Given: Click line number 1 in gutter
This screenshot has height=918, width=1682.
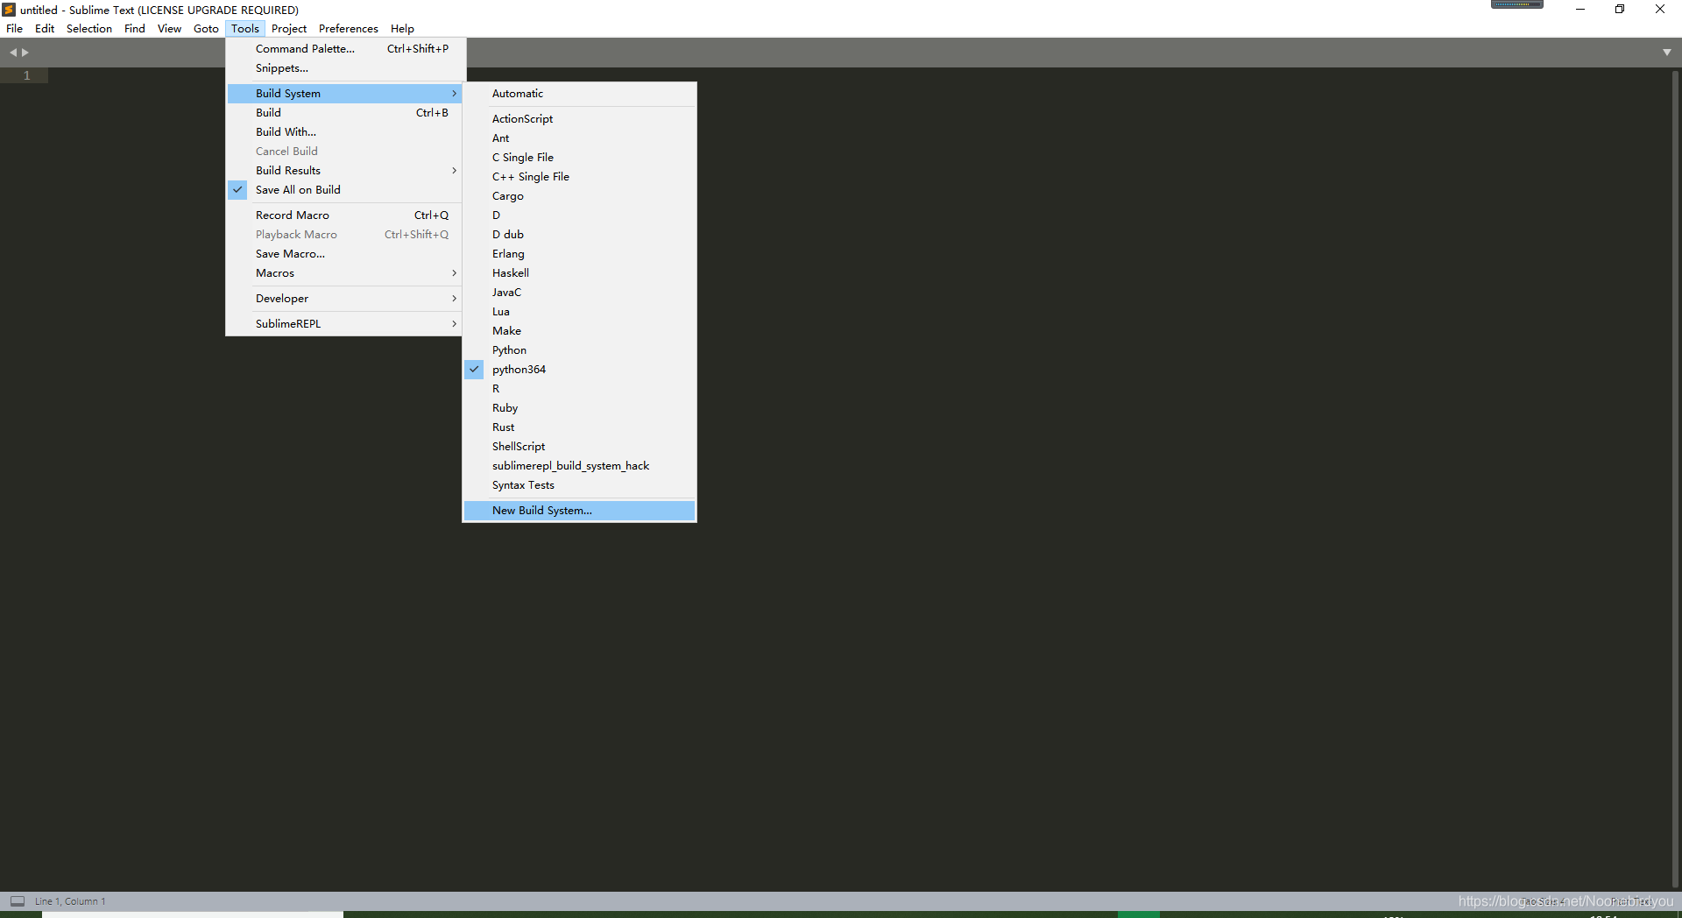Looking at the screenshot, I should tap(26, 75).
